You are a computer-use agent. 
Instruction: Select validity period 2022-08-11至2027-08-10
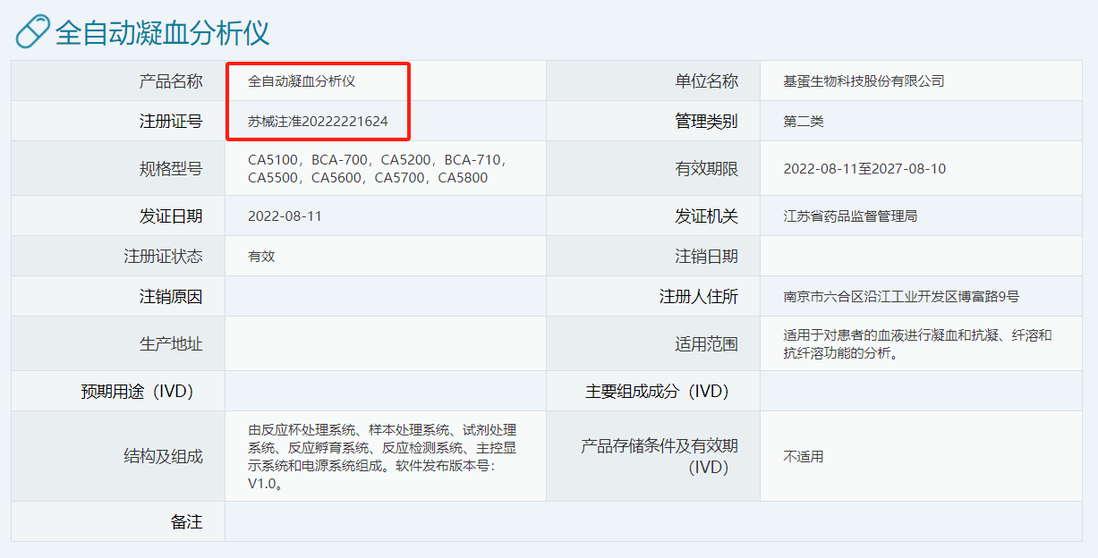(864, 168)
